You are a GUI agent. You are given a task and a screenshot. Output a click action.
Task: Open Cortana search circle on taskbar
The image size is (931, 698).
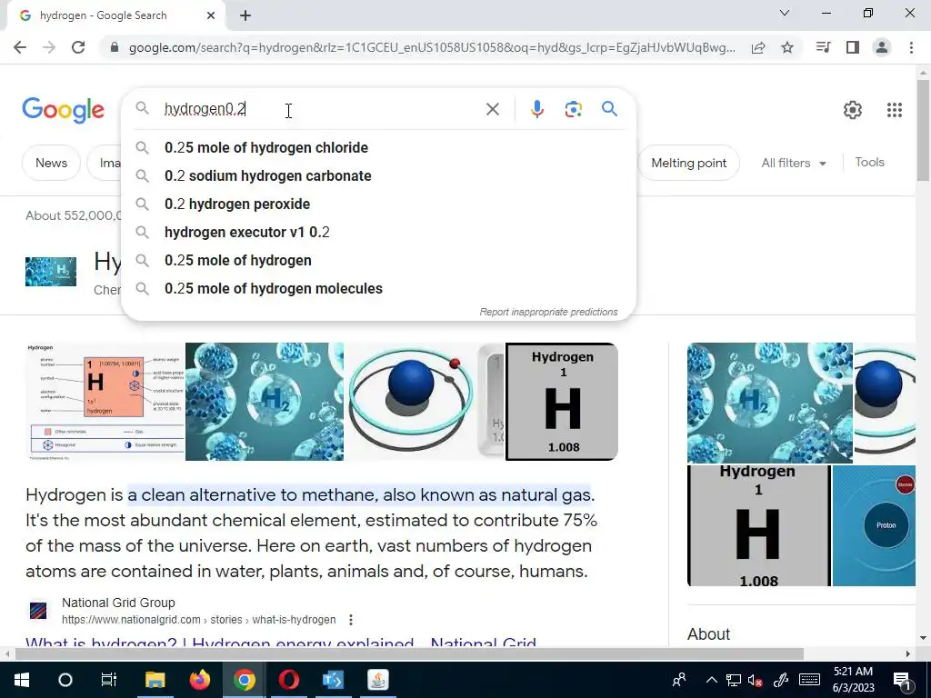65,680
